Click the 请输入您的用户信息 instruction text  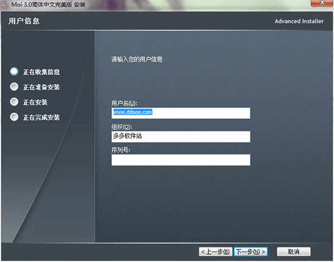pyautogui.click(x=137, y=59)
